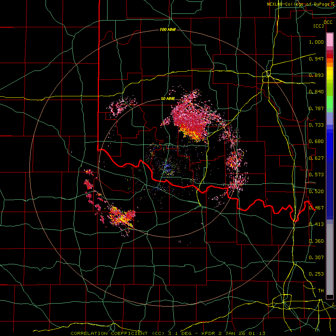Click the 0.467 scale value
Screen dimensions: 336x336
pos(316,208)
